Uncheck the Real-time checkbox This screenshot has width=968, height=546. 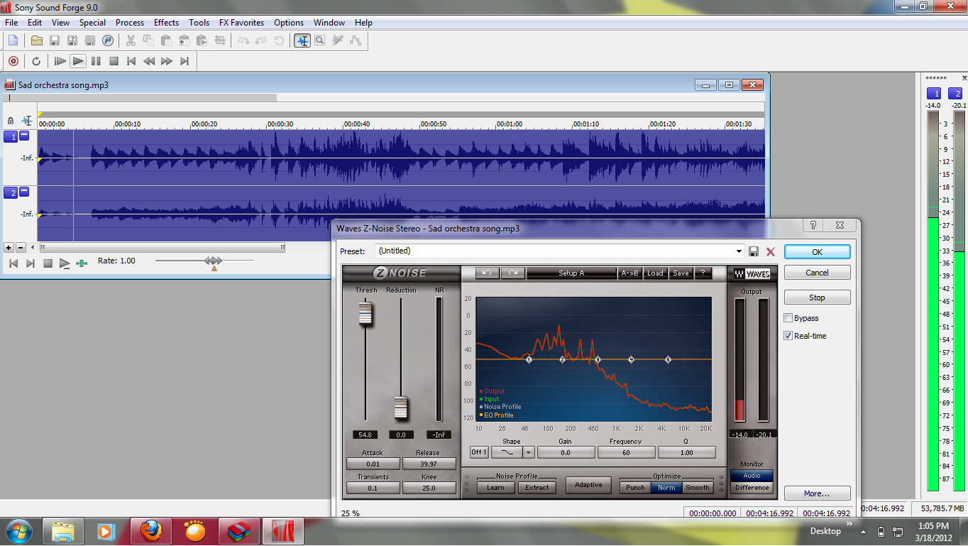(x=788, y=336)
